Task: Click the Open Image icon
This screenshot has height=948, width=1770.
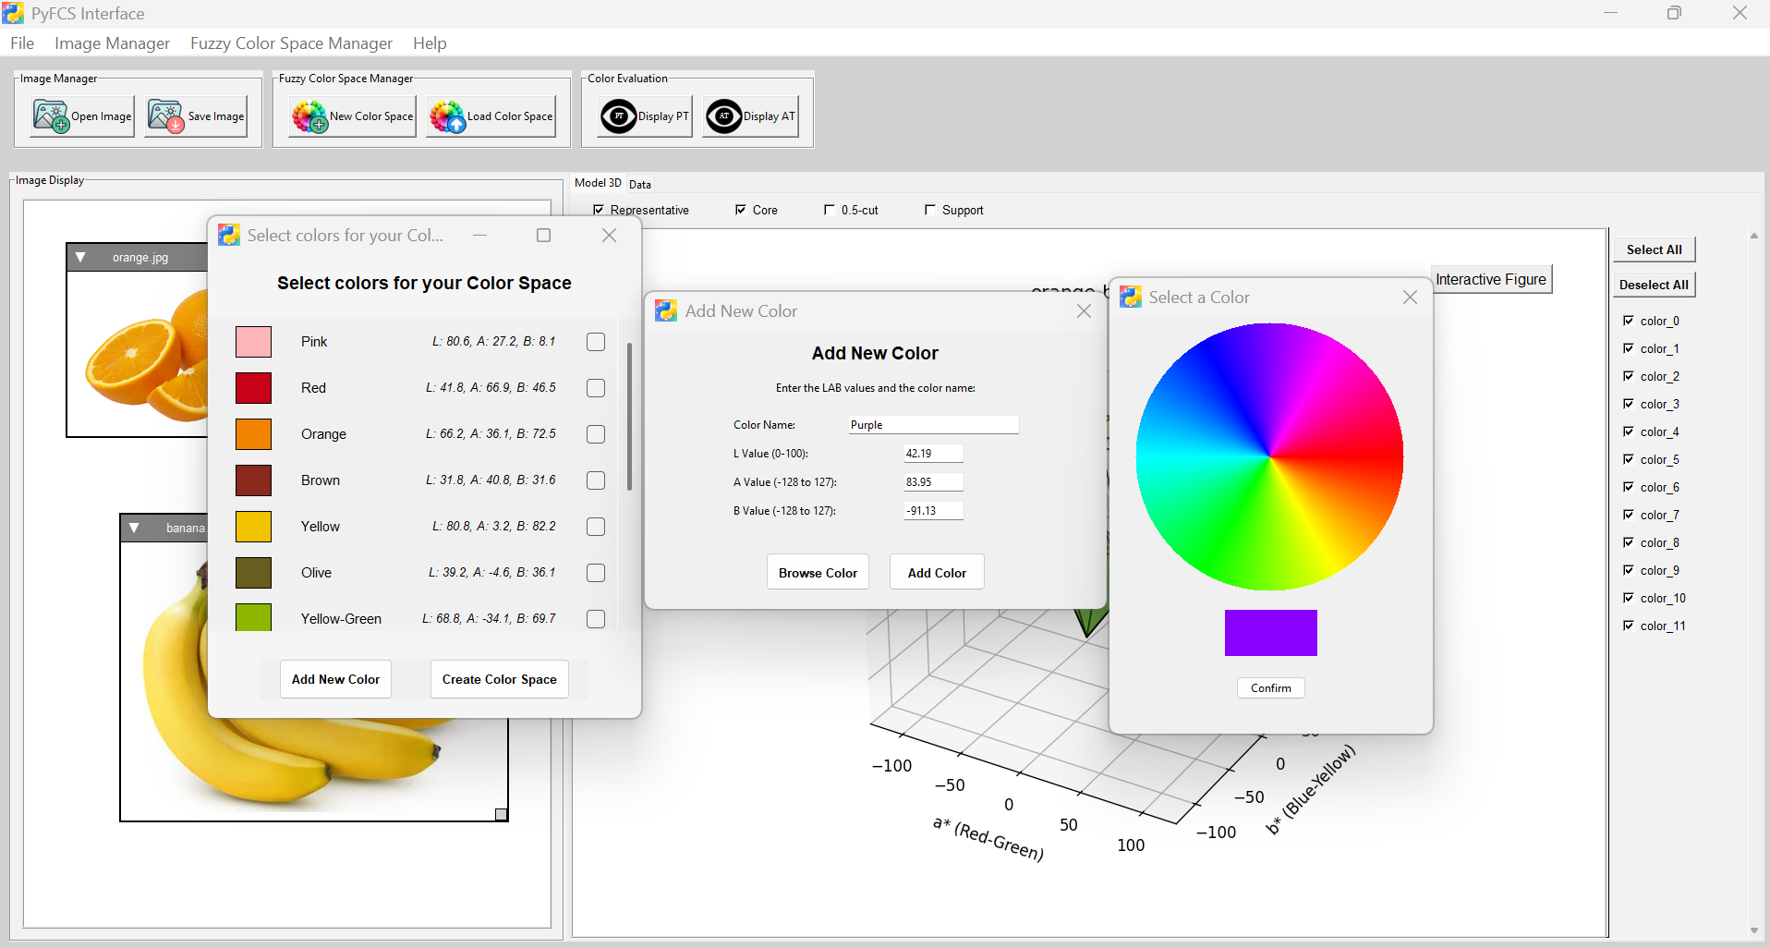Action: pyautogui.click(x=51, y=116)
